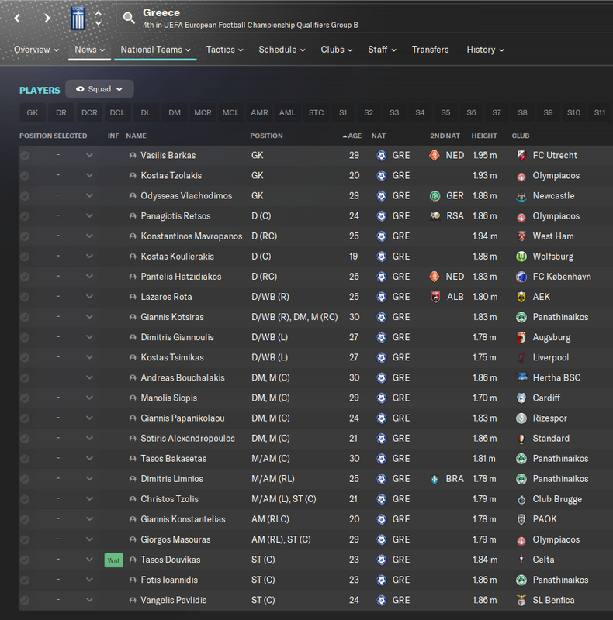Select the AML position slot button
The image size is (613, 620).
click(288, 112)
